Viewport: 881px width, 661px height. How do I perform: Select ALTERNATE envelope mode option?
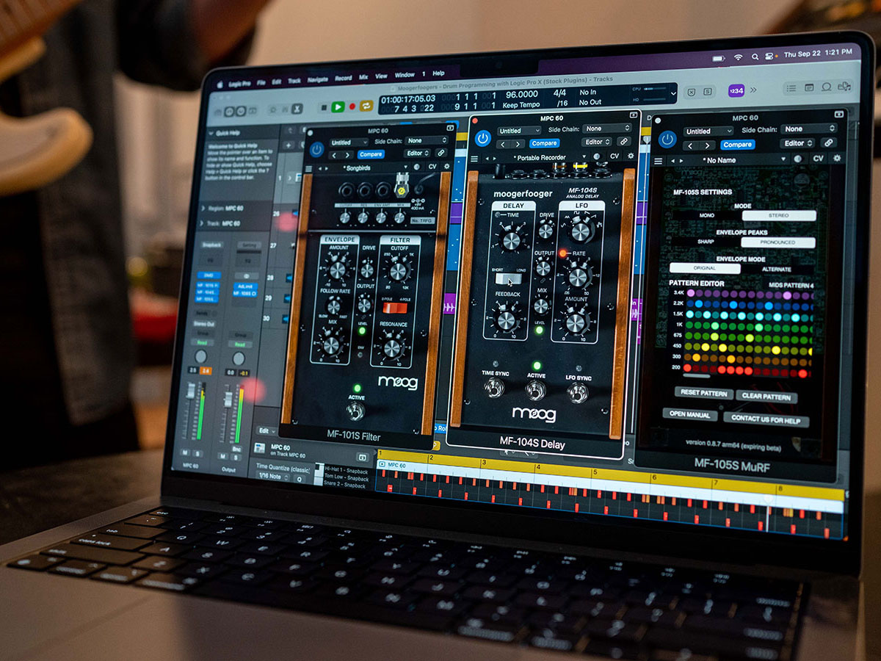click(777, 269)
